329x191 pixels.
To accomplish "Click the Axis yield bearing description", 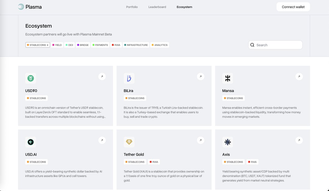I will (x=257, y=176).
